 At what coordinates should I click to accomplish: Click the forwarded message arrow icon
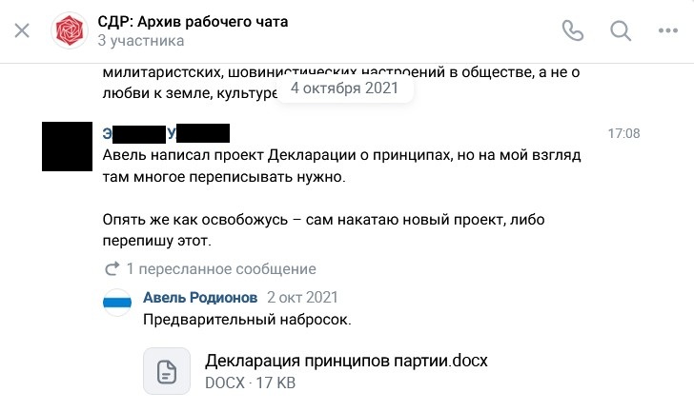(112, 269)
